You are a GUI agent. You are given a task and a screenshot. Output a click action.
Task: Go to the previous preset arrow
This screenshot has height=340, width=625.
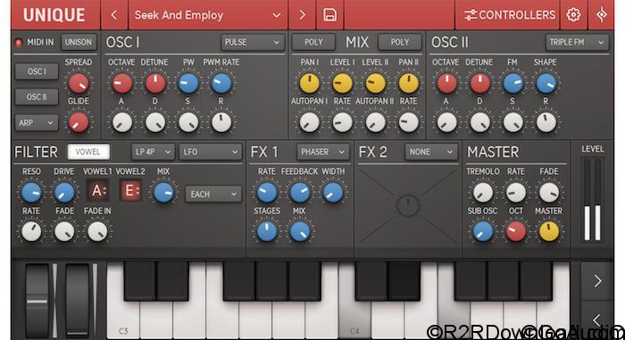[x=114, y=15]
